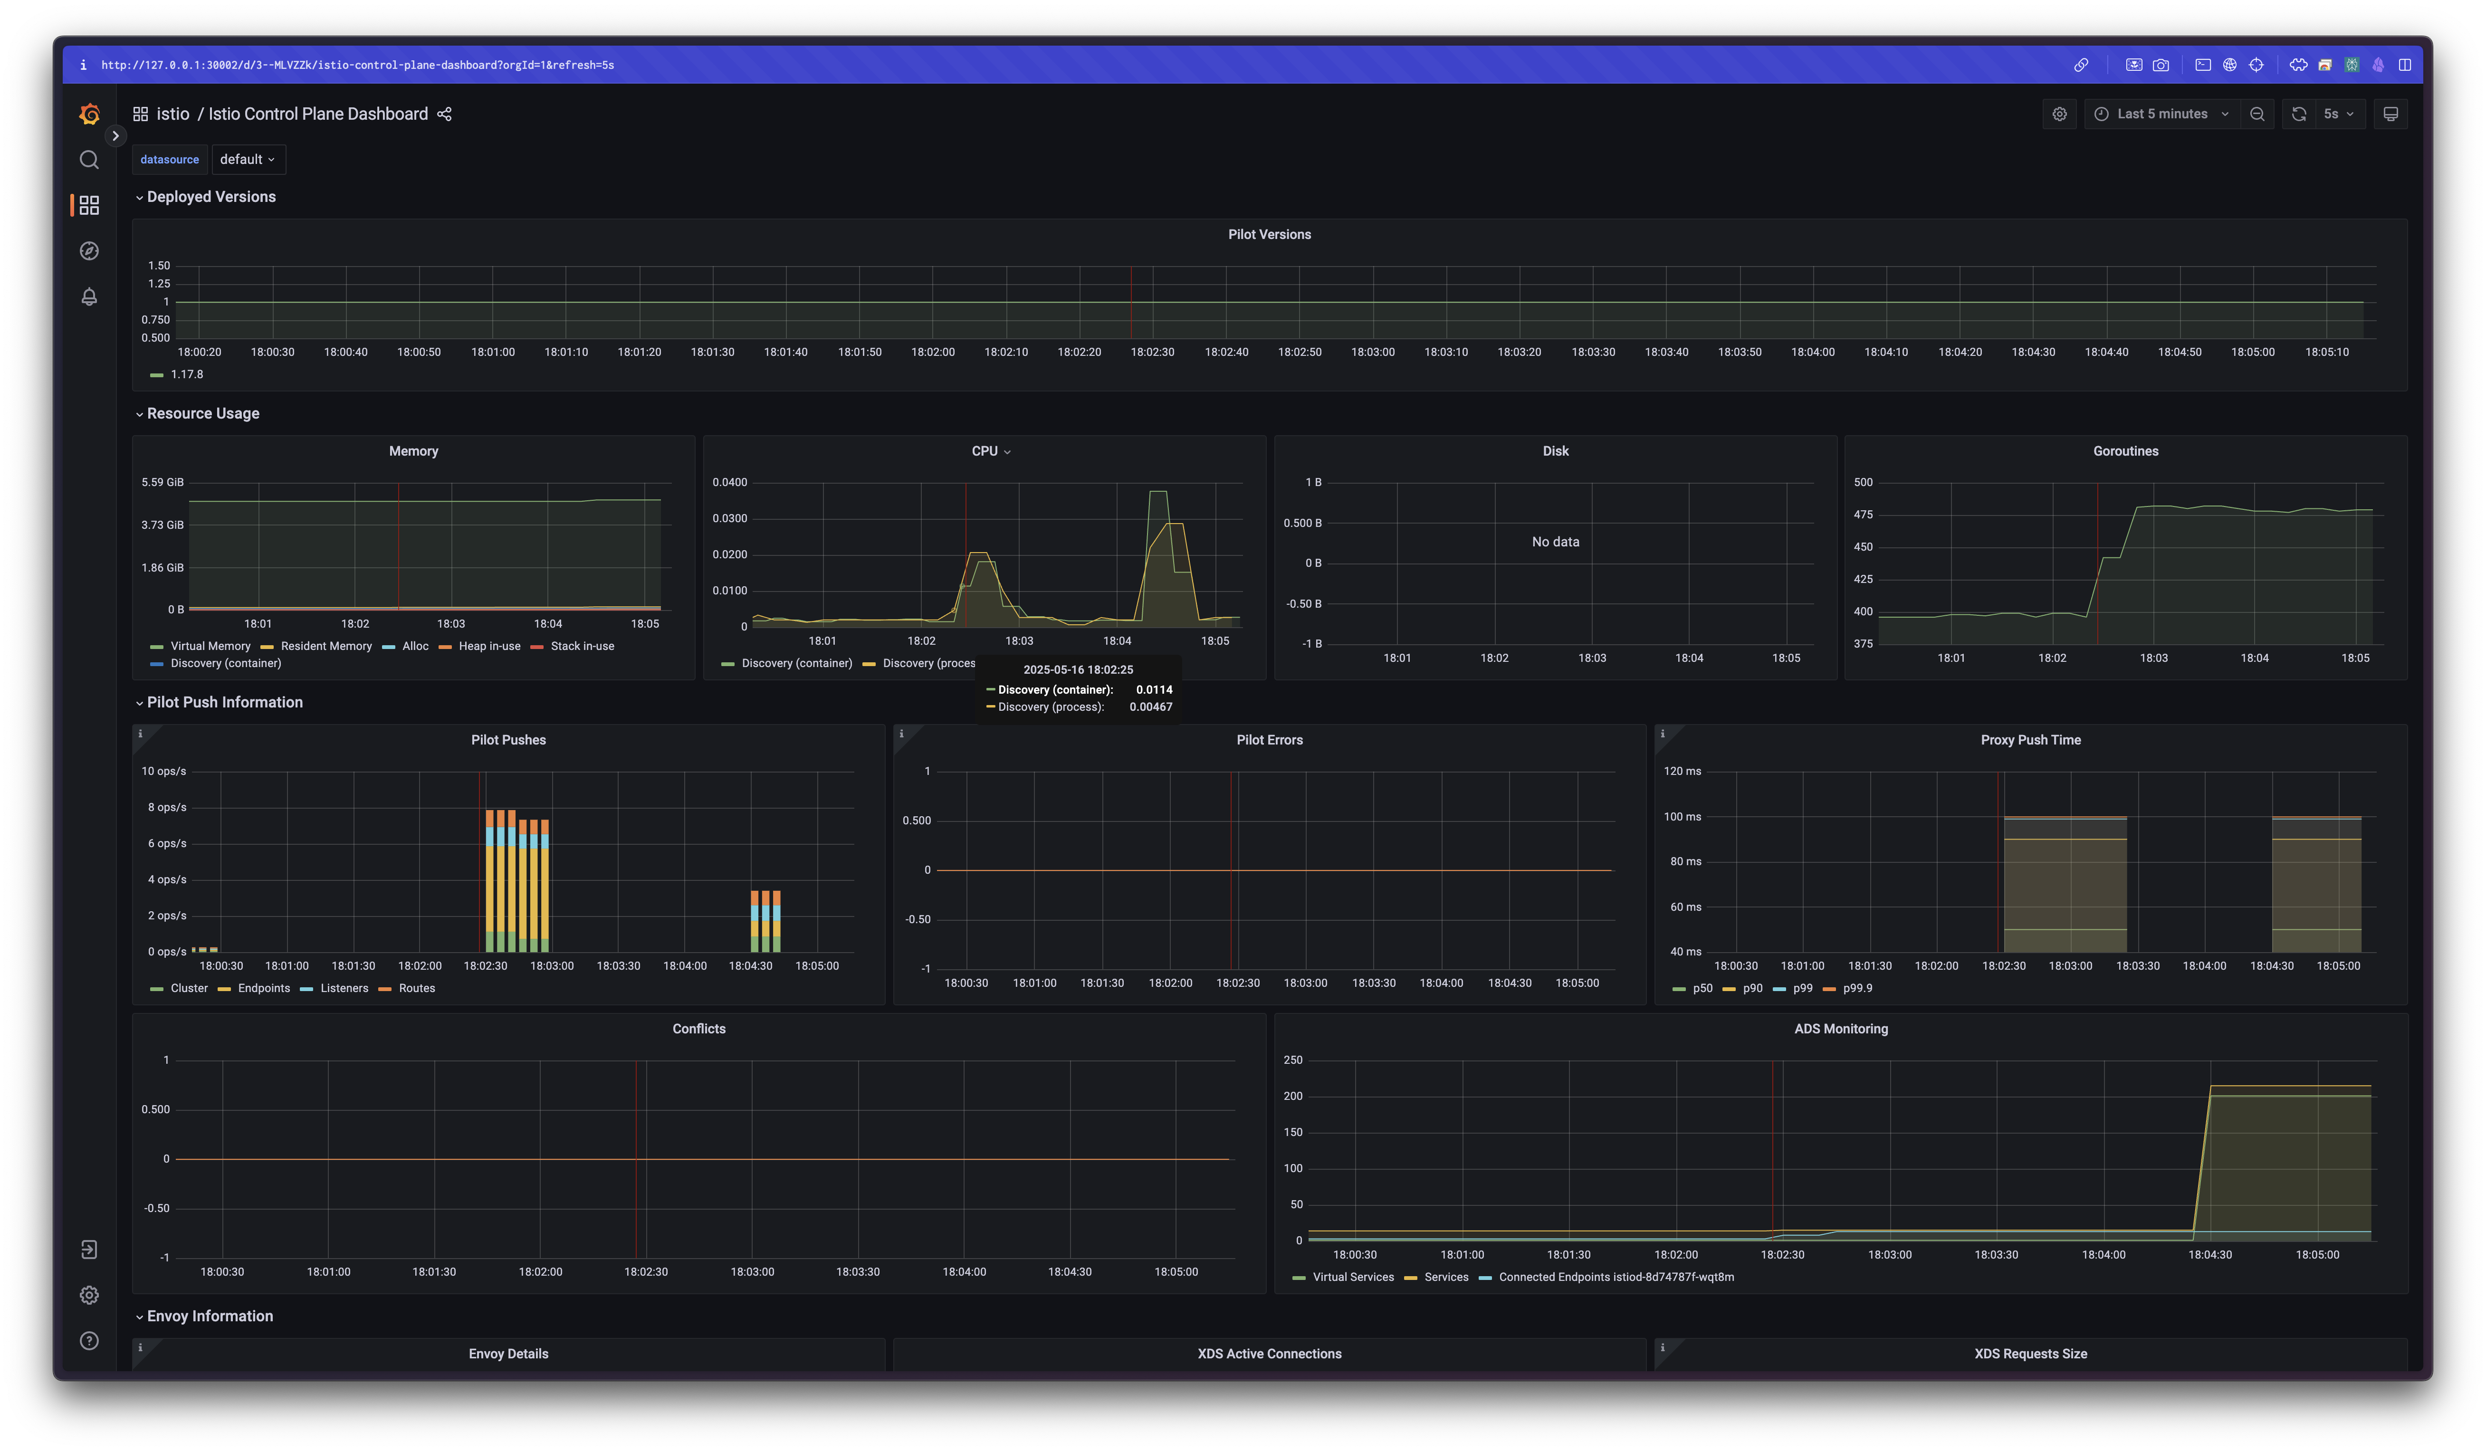Expand the sidebar with chevron arrow
The image size is (2486, 1451).
115,136
